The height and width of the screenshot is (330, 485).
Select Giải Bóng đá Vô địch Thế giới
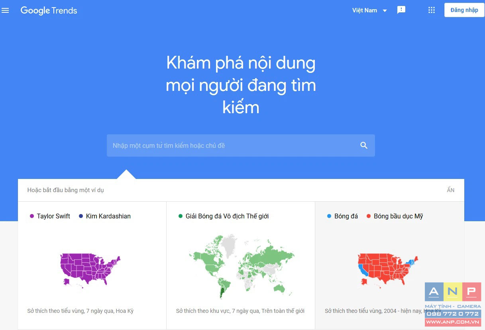pyautogui.click(x=227, y=216)
